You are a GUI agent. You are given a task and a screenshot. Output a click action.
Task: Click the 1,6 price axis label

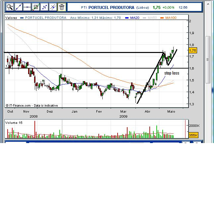point(191,68)
